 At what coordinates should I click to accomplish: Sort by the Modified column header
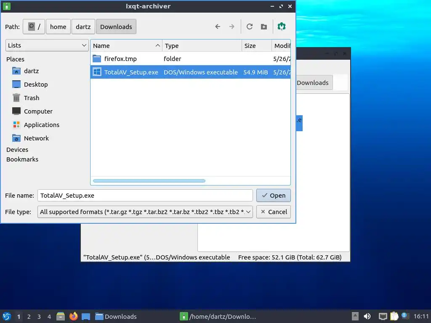coord(281,45)
